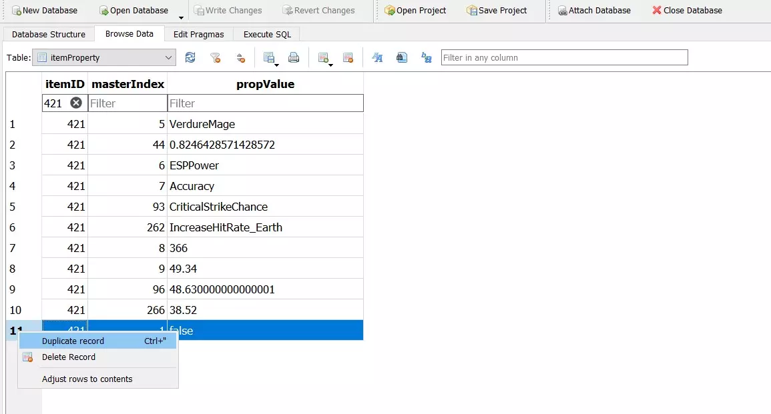The height and width of the screenshot is (414, 771).
Task: Select the ESPPower cell
Action: (x=266, y=165)
